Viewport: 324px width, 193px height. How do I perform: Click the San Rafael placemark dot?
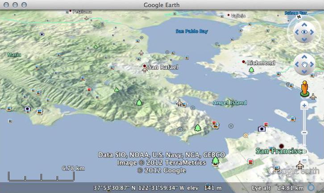coord(145,66)
